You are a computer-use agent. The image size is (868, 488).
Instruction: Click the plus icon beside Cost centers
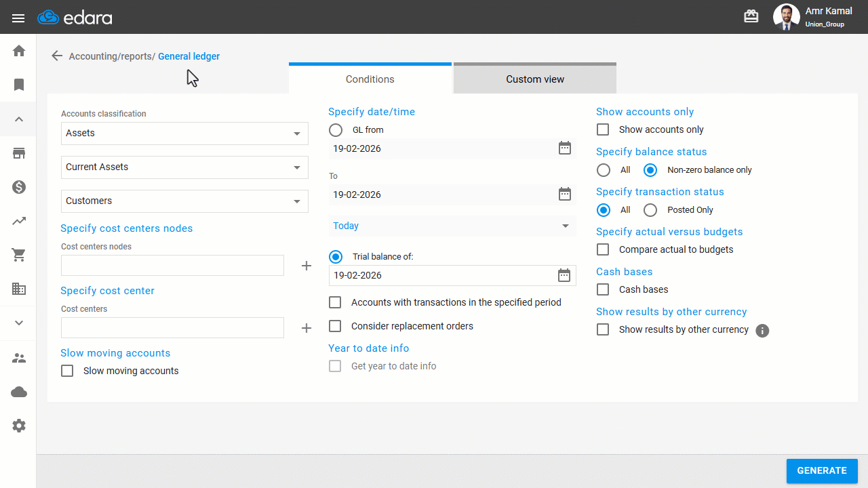[x=307, y=328]
